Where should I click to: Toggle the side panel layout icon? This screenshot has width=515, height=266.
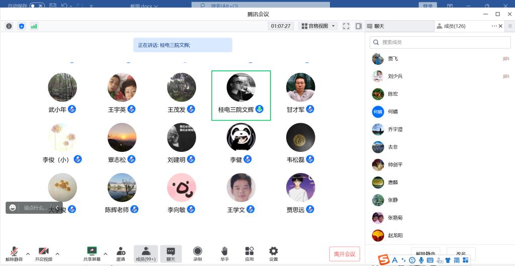point(359,26)
